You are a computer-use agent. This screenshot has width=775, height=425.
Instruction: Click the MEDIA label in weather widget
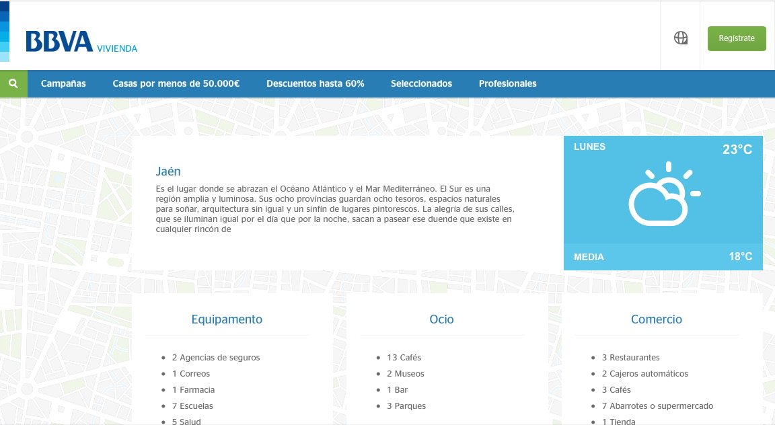[x=589, y=257]
